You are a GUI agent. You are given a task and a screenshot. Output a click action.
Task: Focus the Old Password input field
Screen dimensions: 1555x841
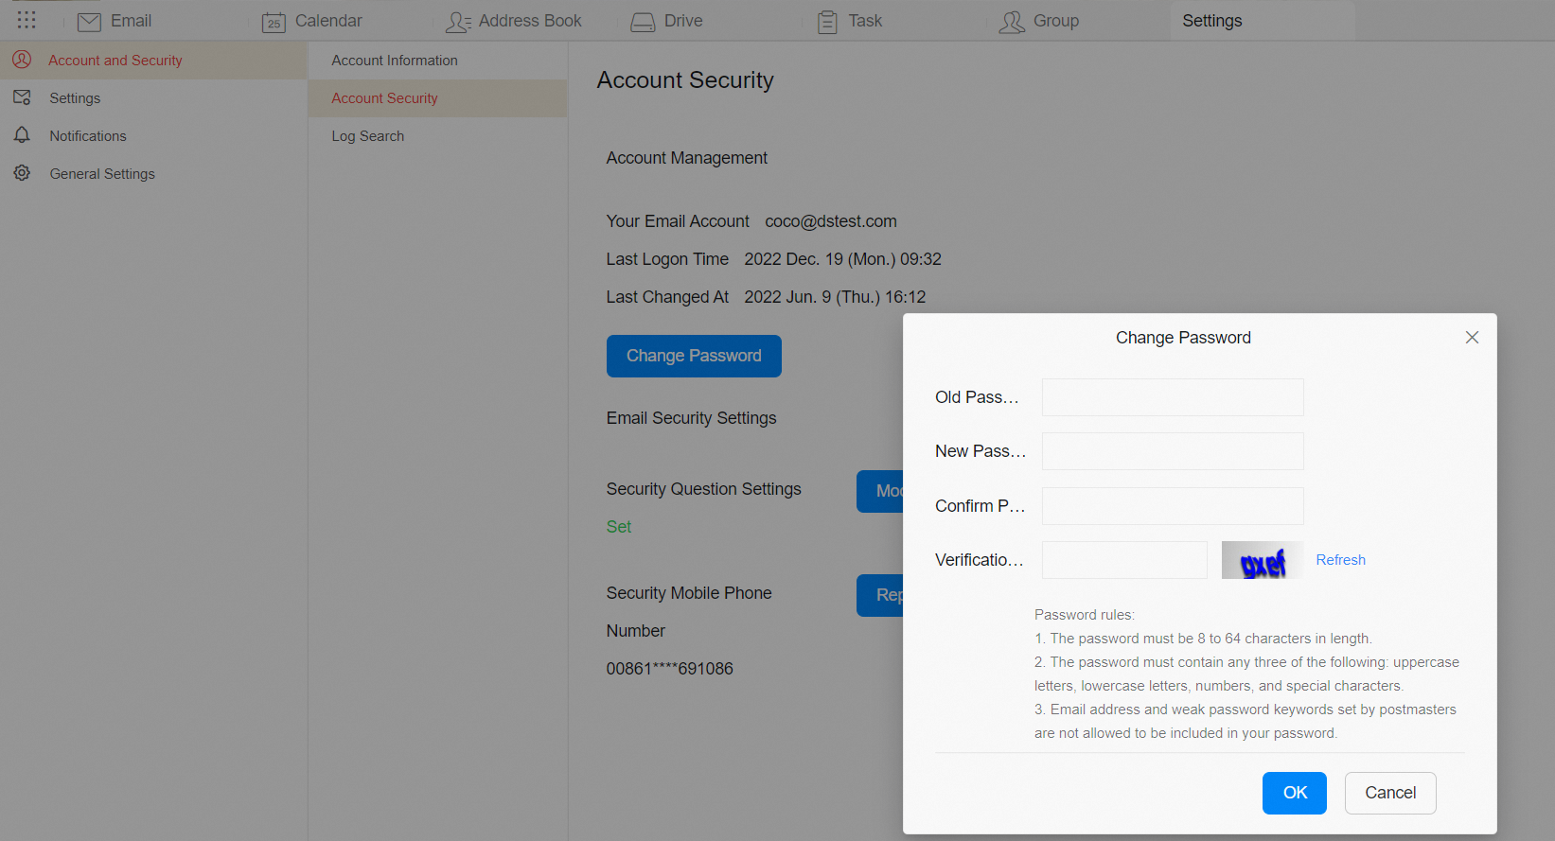[1172, 397]
